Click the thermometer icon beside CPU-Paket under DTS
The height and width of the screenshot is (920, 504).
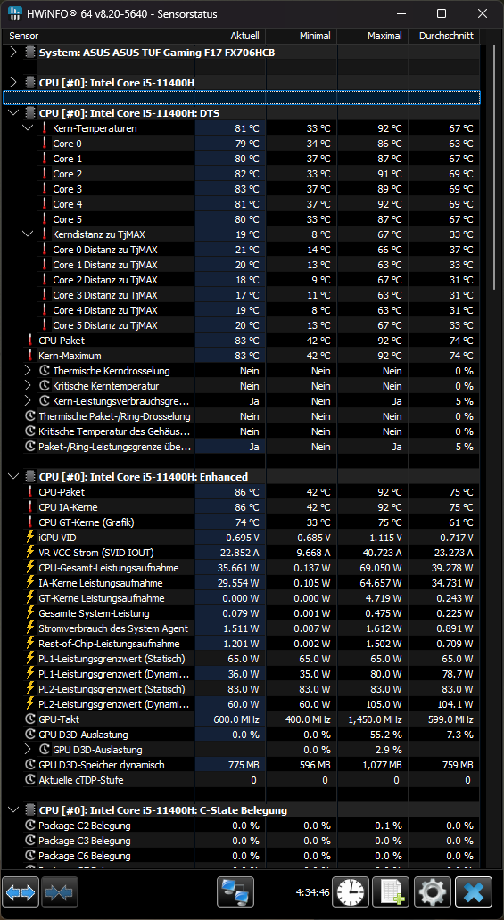pyautogui.click(x=30, y=341)
